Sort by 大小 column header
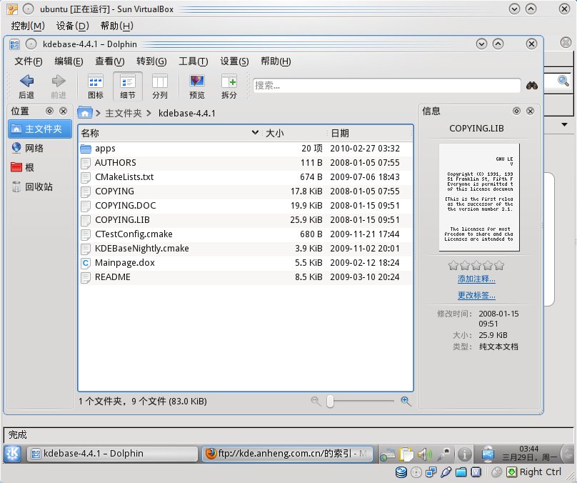 293,133
